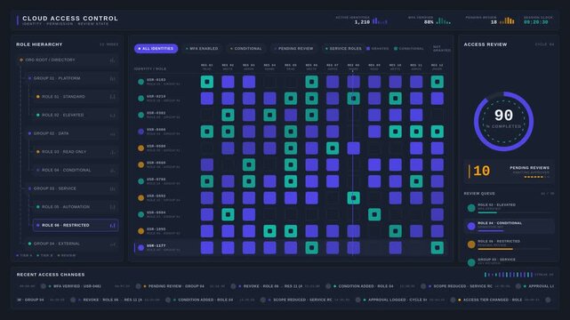This screenshot has width=570, height=320.
Task: Click chart icon beside Group 03 - Service
Action: point(113,188)
